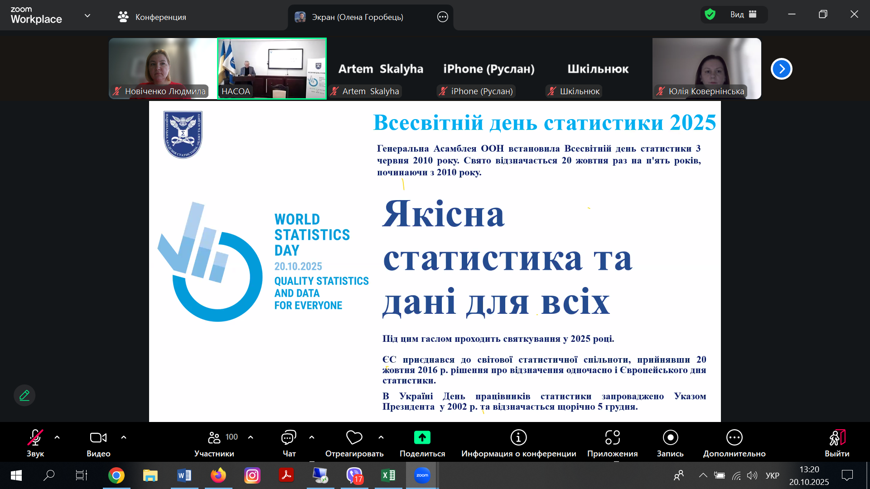
Task: Open the Apps panel
Action: point(612,443)
